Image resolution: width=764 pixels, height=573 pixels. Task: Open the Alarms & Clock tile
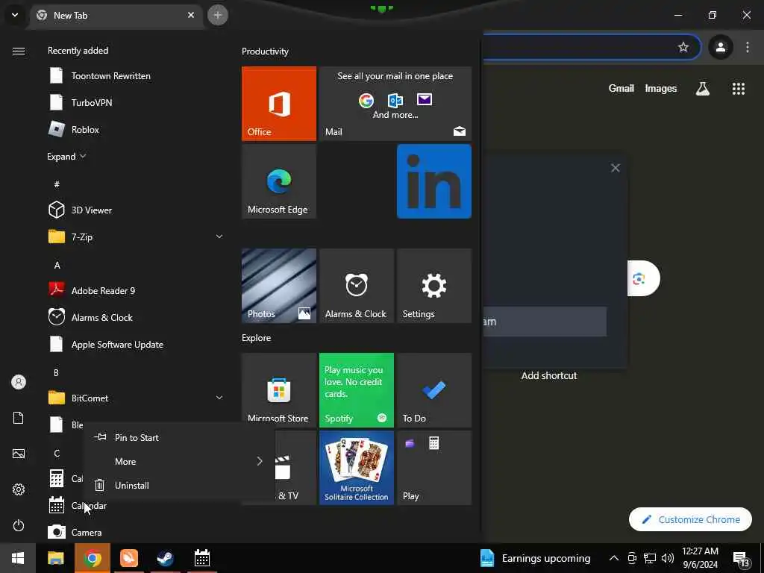356,286
